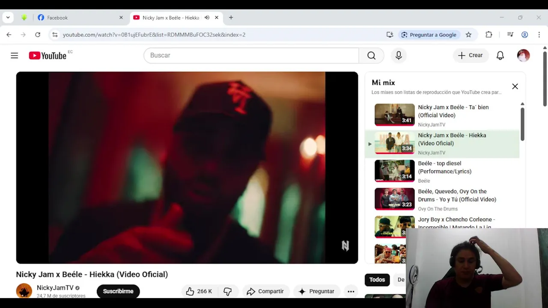Click the Mi mix heading
Screen dimensions: 548x308
(x=383, y=83)
